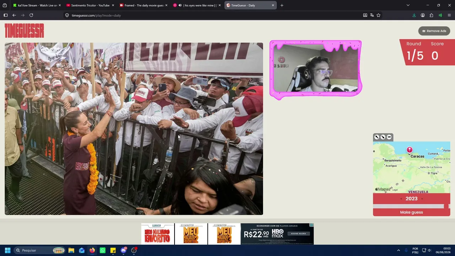455x256 pixels.
Task: Open WhatsApp from the taskbar
Action: point(102,250)
